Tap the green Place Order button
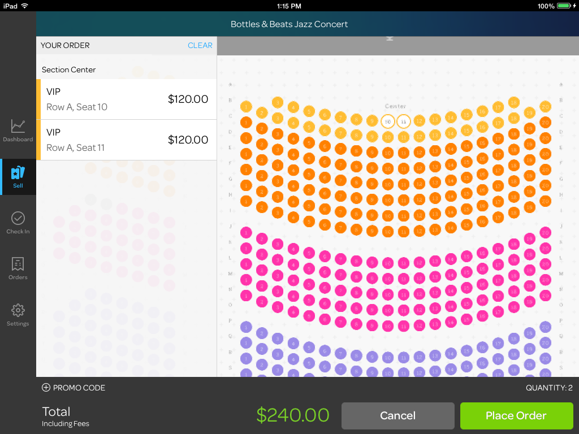 coord(516,415)
